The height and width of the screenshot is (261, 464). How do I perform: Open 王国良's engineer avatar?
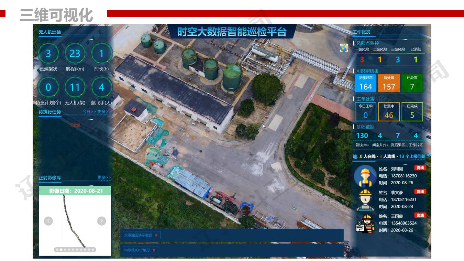click(365, 223)
